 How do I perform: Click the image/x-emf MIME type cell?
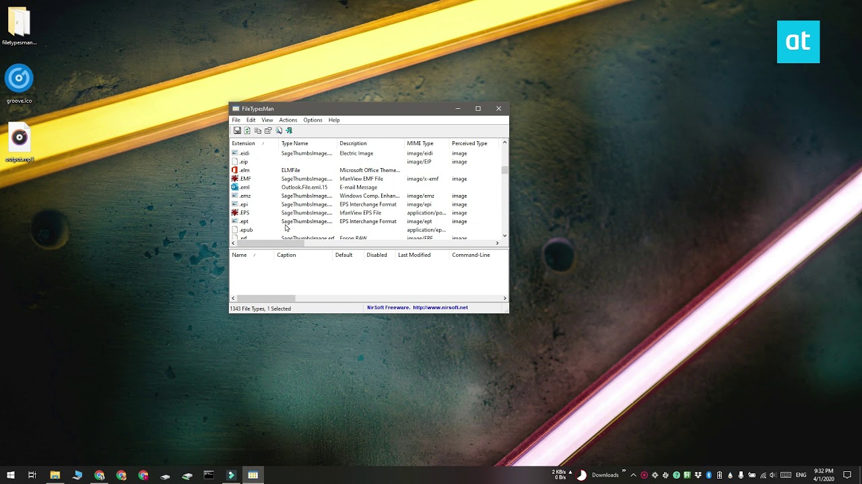(x=423, y=179)
